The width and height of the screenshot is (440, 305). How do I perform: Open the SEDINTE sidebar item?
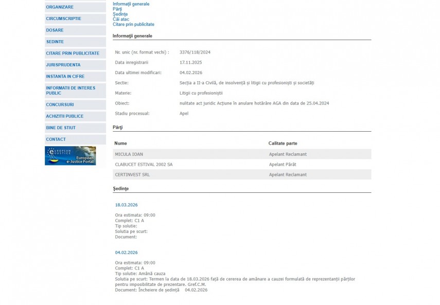(x=55, y=42)
